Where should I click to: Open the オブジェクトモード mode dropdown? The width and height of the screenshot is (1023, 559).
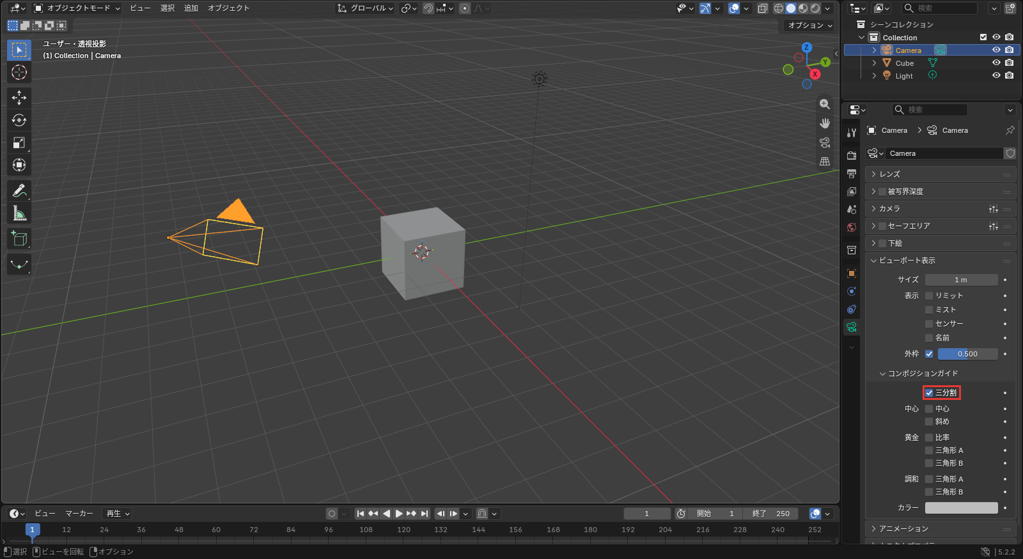[77, 8]
